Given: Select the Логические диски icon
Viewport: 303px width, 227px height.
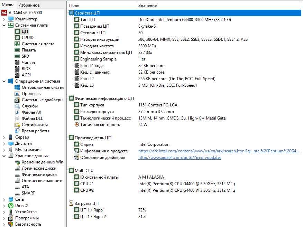Looking at the screenshot, I should [x=17, y=168].
